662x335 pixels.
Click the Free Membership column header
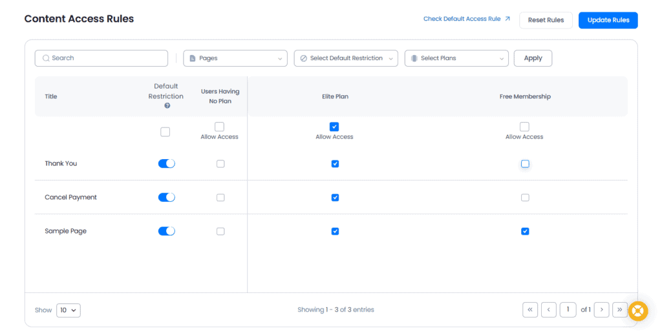(x=525, y=96)
